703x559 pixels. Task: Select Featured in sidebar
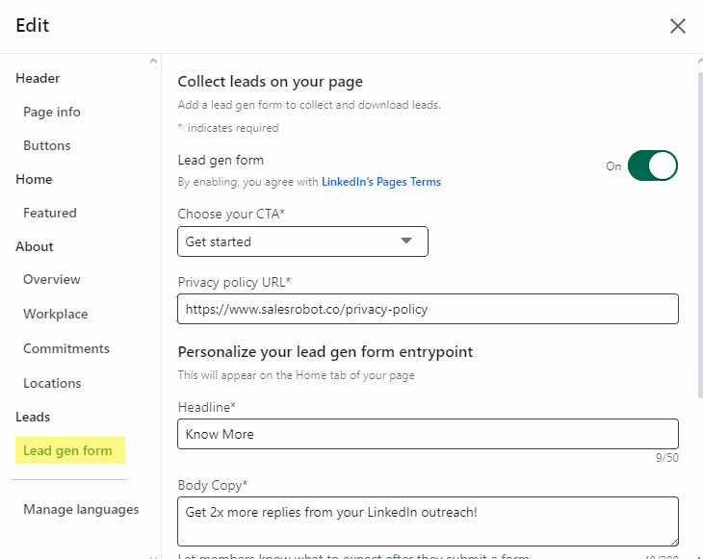[50, 213]
